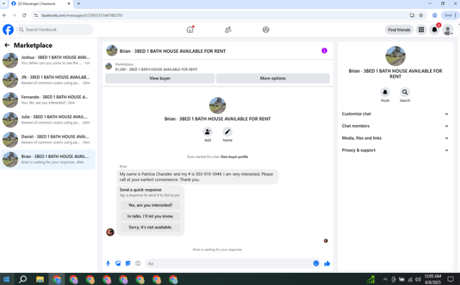Attach a file using the photo icon
The width and height of the screenshot is (460, 285).
118,263
